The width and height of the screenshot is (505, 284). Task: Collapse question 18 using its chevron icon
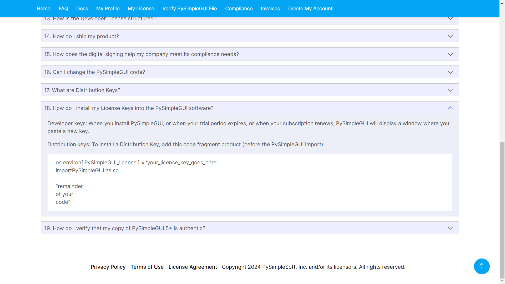450,108
